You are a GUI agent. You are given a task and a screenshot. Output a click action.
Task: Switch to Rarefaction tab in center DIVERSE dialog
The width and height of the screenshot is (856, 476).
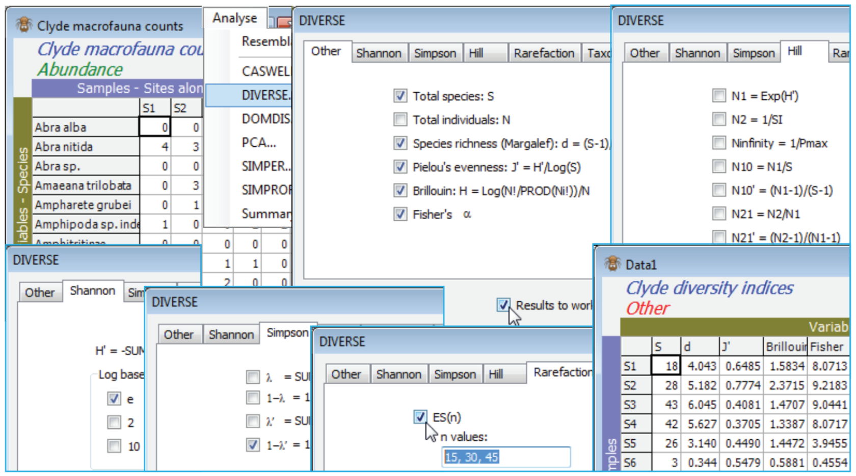(x=544, y=53)
